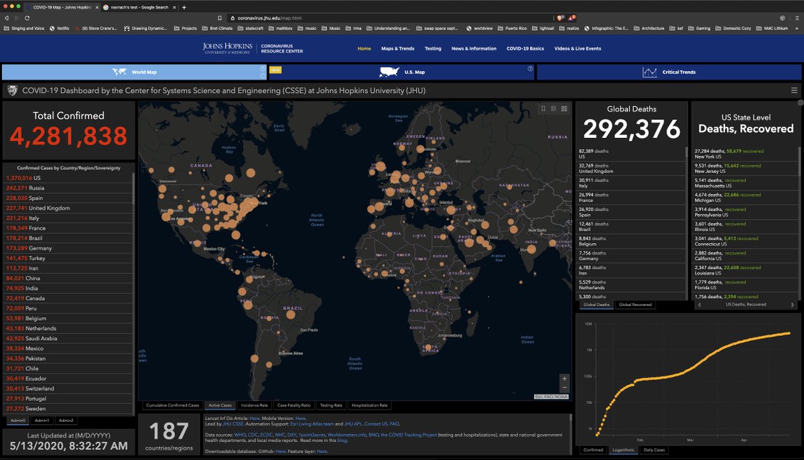Image resolution: width=804 pixels, height=460 pixels.
Task: Open the Puerto Rico bookmarks folder
Action: [x=511, y=28]
